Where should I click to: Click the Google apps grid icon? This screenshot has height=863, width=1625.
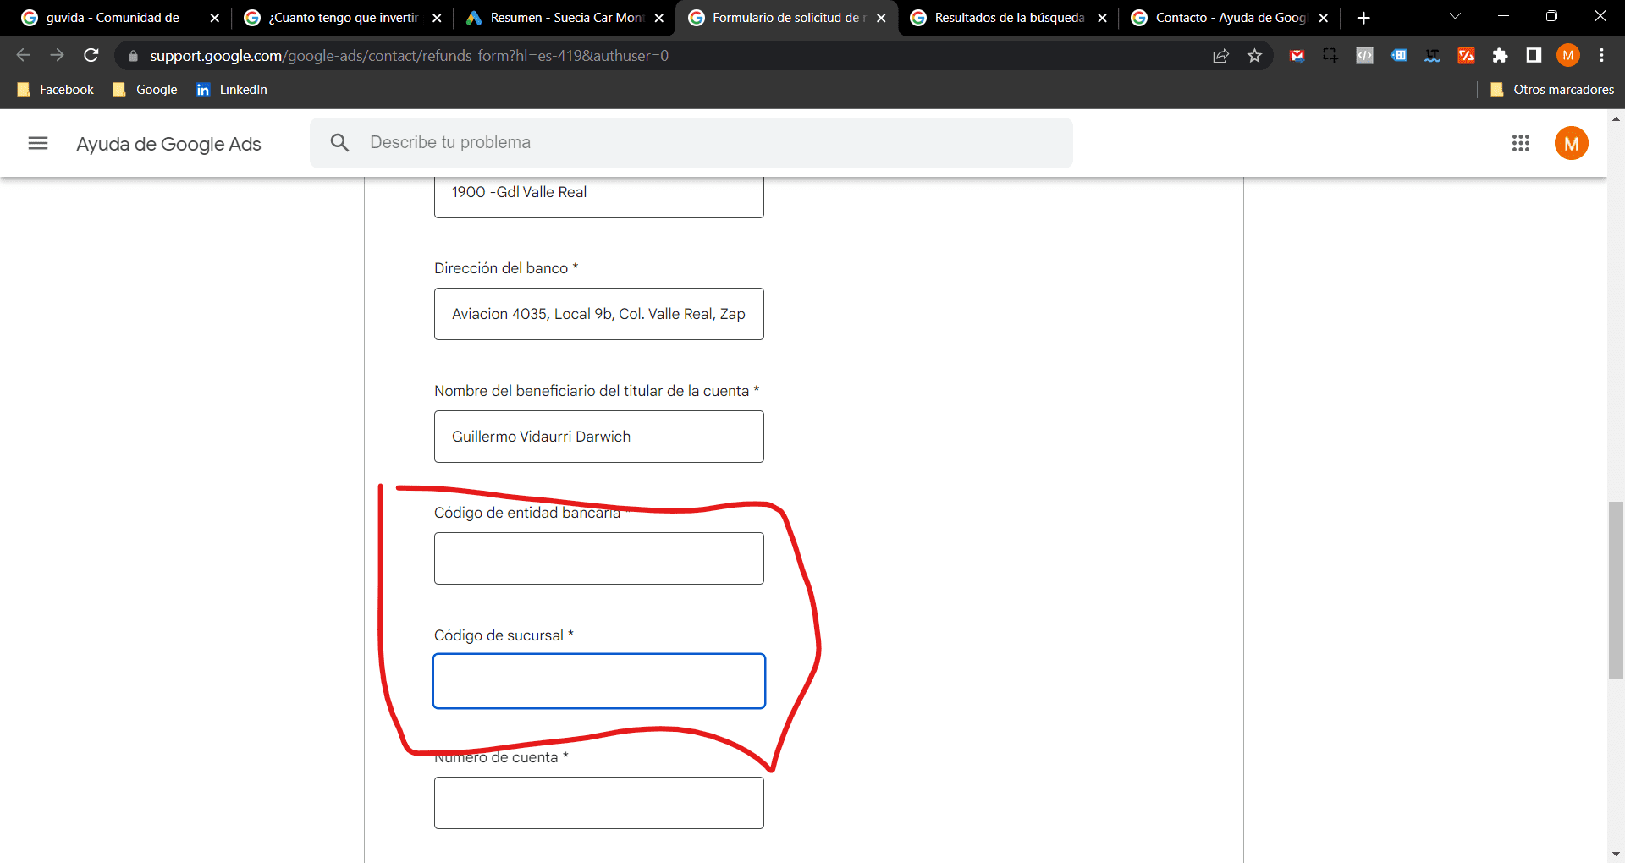pyautogui.click(x=1520, y=143)
